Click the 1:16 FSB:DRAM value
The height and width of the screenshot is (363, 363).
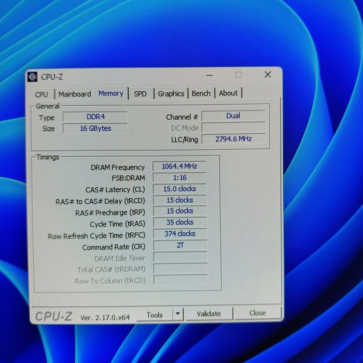tap(179, 177)
